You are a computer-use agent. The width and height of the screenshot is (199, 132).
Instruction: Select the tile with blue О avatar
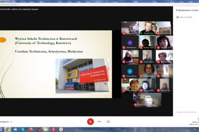coord(130,71)
